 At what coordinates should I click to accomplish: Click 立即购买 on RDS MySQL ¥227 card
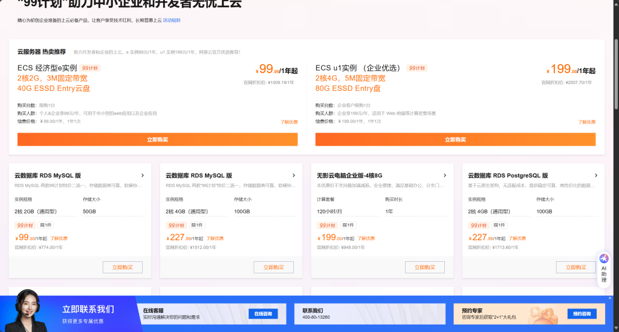click(274, 267)
